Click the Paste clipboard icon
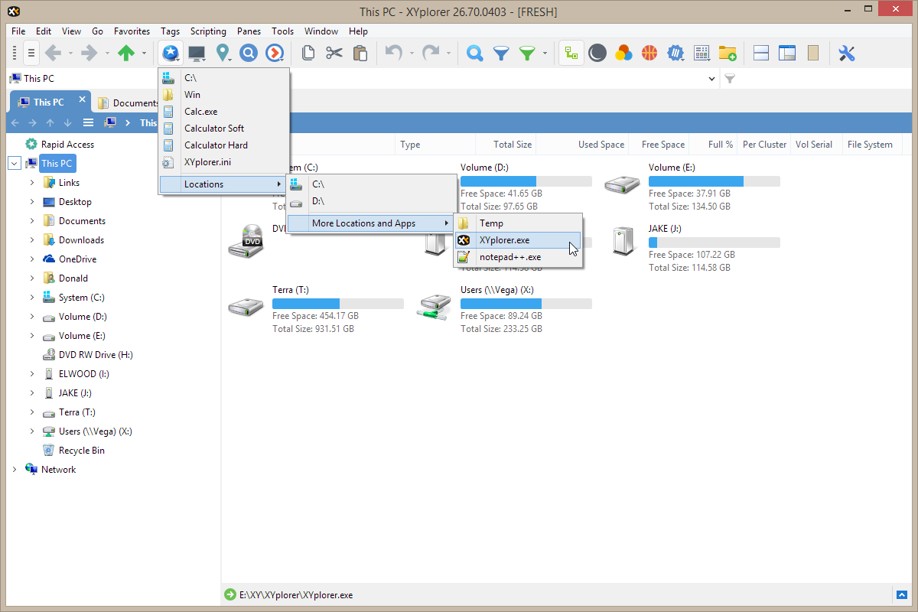Viewport: 918px width, 612px height. pyautogui.click(x=360, y=53)
